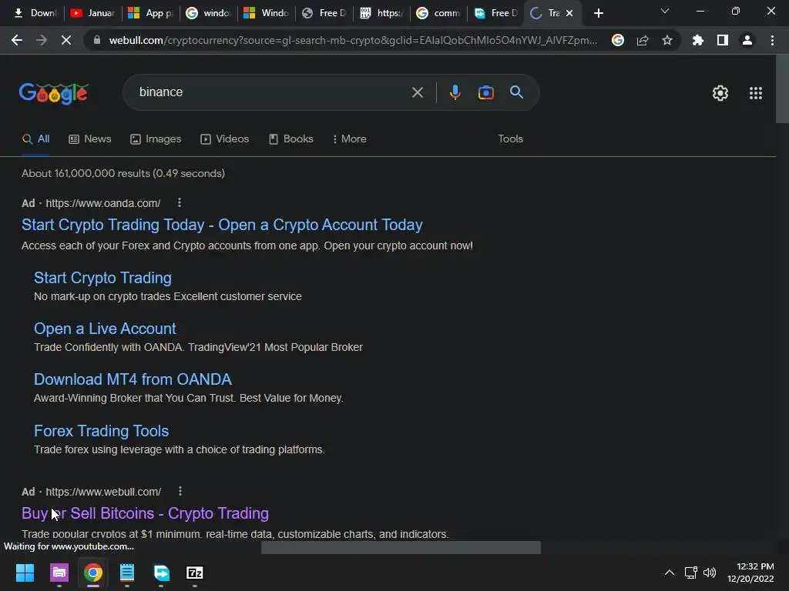Clear the search box with X
Screen dimensions: 789x591
coord(418,92)
